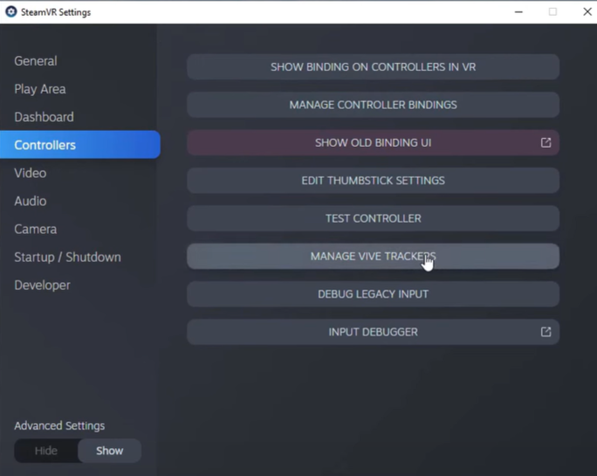This screenshot has width=597, height=476.
Task: Minimize the SteamVR Settings window
Action: click(x=518, y=12)
